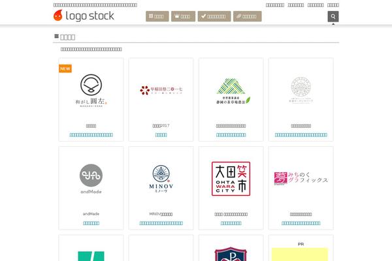Open the MINOV emblem logo thumbnail
The height and width of the screenshot is (261, 392).
click(x=161, y=179)
